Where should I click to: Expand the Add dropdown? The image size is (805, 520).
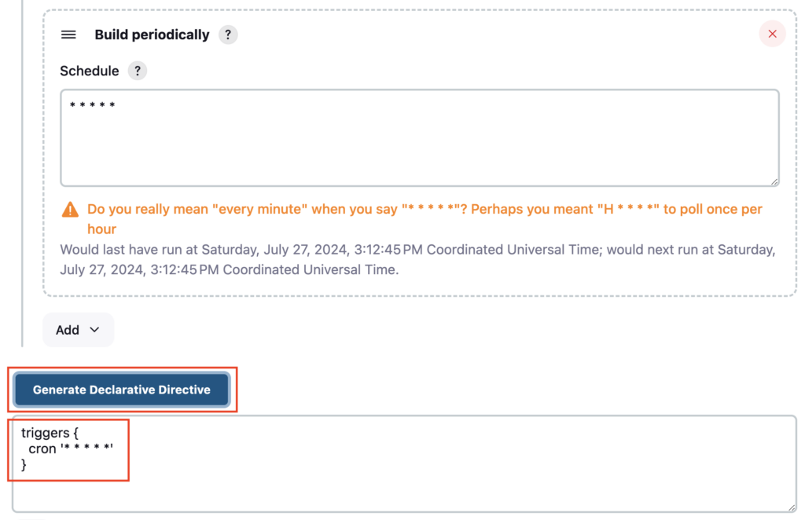78,330
